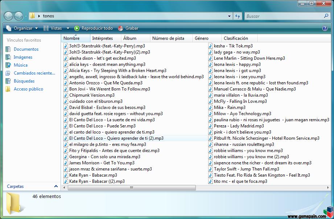
Task: Select Bon Jovi - We Werent Born To Follow.mp3 icon
Action: point(66,89)
